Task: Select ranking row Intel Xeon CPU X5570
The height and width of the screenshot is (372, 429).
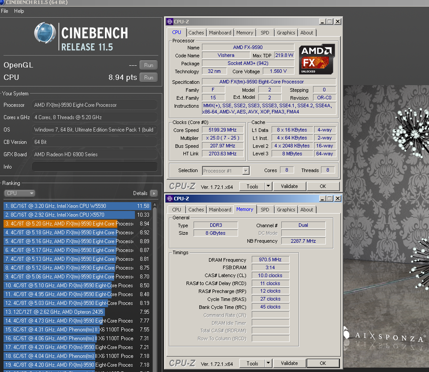Action: [x=77, y=215]
